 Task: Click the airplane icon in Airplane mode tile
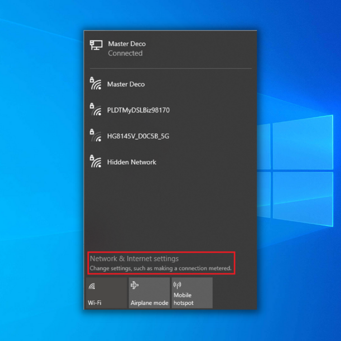[x=134, y=285]
